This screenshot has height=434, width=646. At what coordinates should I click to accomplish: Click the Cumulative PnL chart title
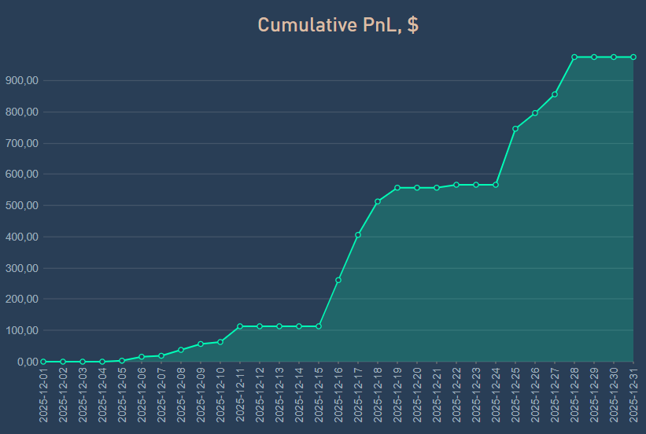[338, 25]
